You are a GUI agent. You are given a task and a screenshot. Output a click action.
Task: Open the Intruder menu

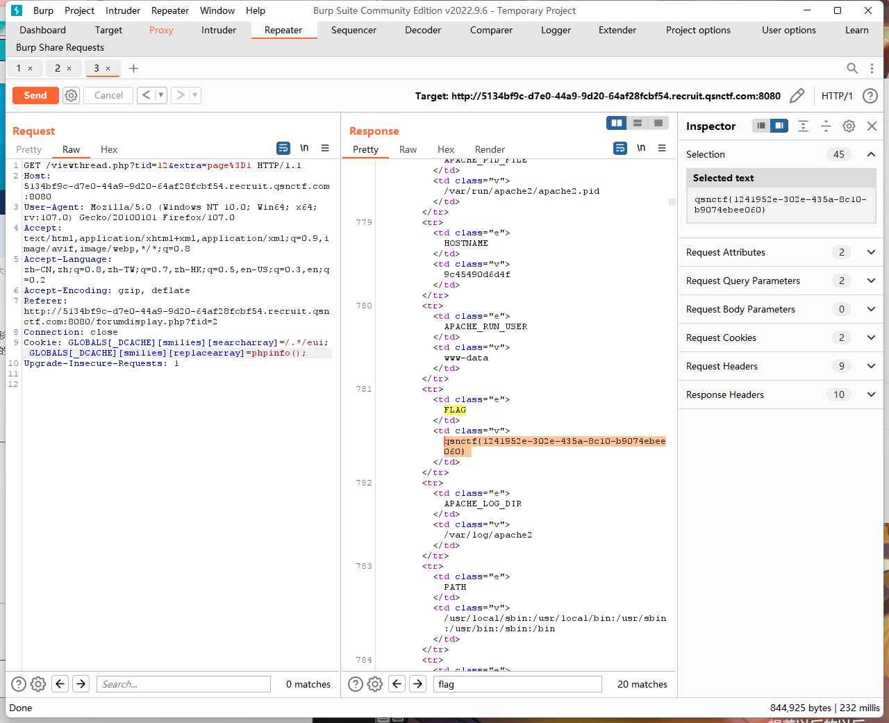coord(123,10)
